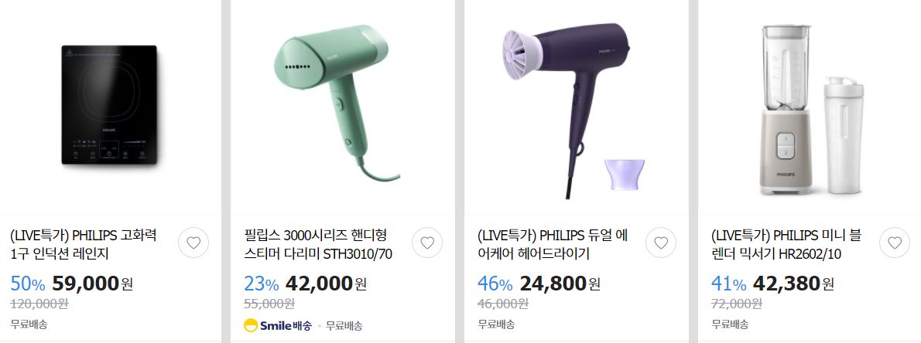Open 미니 블렌더 믹서기 HR2602/10 title
This screenshot has width=921, height=343.
pyautogui.click(x=786, y=244)
